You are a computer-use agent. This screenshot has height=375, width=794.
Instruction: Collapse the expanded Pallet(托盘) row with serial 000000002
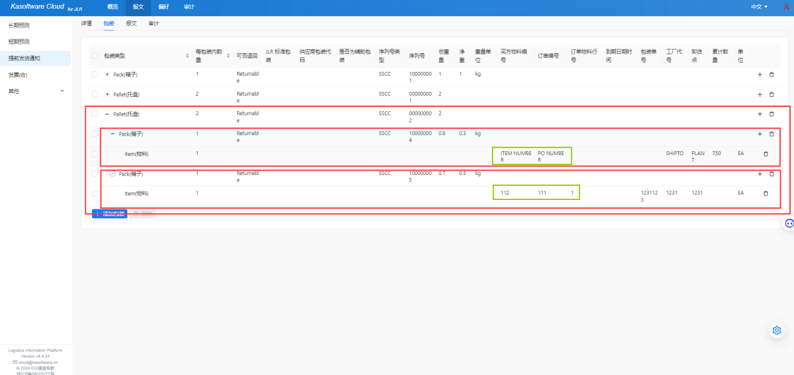tap(108, 114)
